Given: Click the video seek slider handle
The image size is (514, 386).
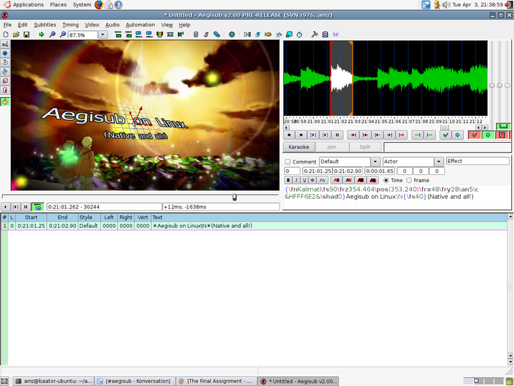Looking at the screenshot, I should tap(235, 197).
